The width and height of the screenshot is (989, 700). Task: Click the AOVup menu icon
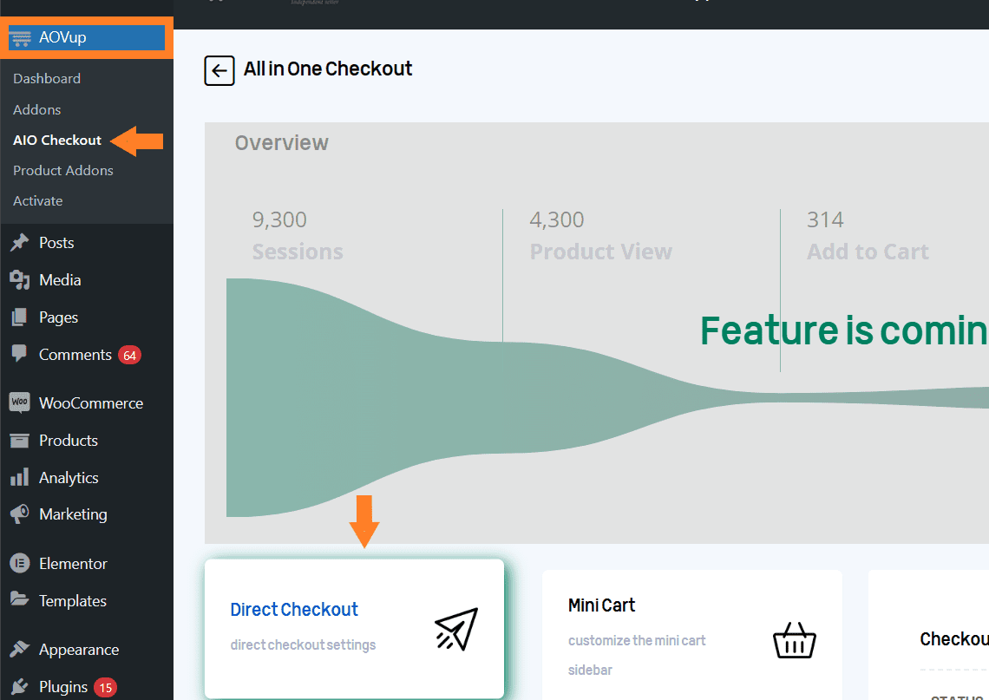click(20, 38)
